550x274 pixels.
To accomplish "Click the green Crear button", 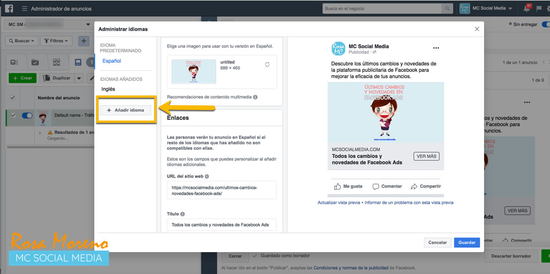I will 22,78.
